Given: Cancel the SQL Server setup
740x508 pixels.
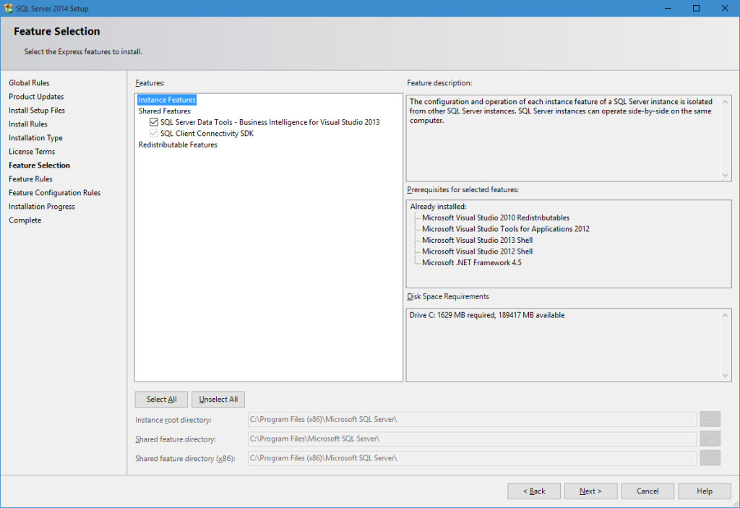Looking at the screenshot, I should pyautogui.click(x=647, y=491).
